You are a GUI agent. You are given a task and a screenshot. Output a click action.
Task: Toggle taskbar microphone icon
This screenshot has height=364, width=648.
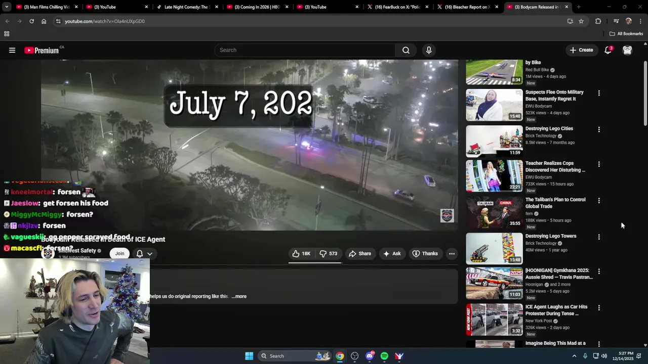click(585, 356)
